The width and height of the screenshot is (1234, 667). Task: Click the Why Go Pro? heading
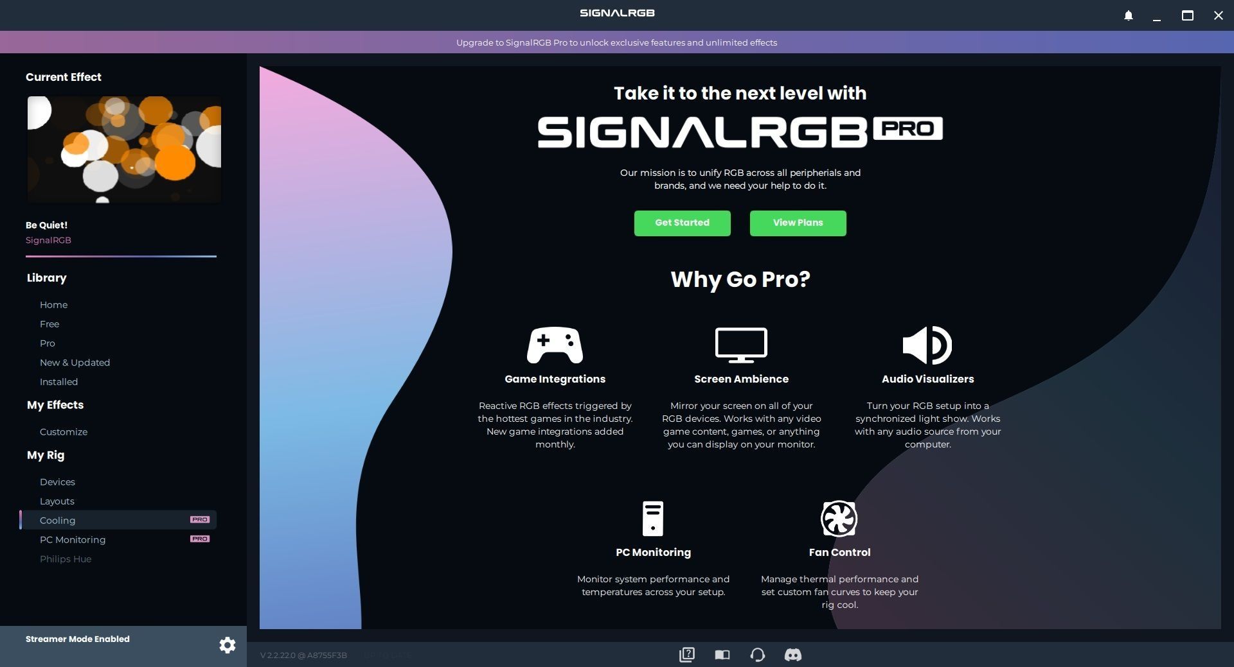(x=740, y=280)
